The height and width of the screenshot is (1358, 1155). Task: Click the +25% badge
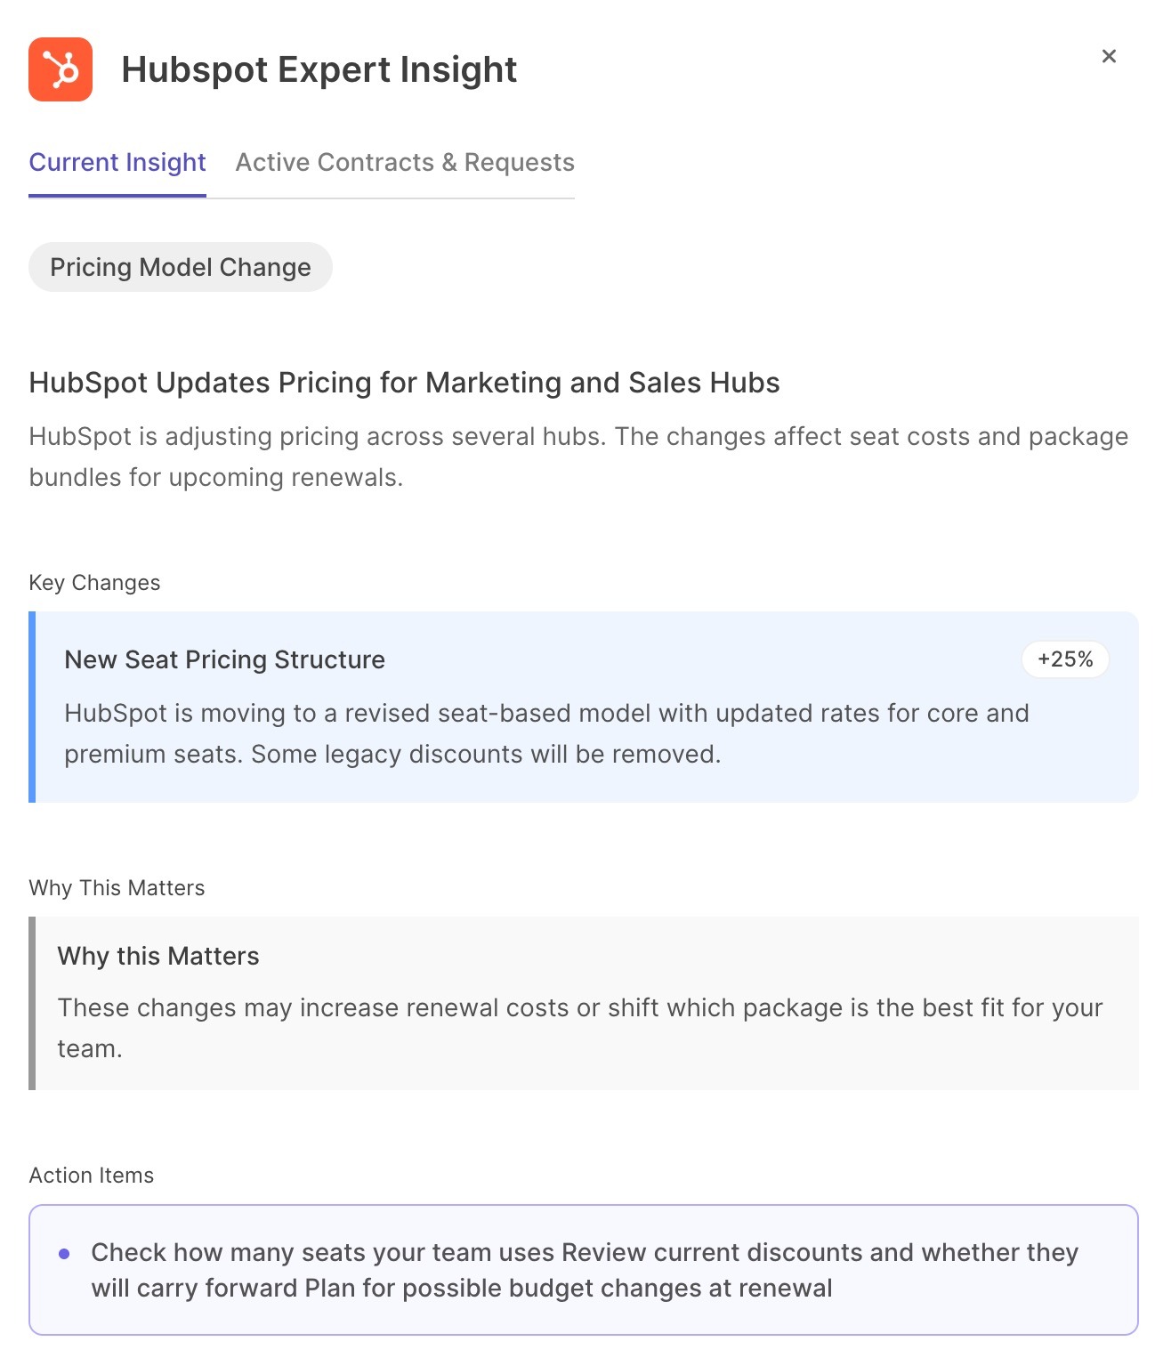(1065, 659)
